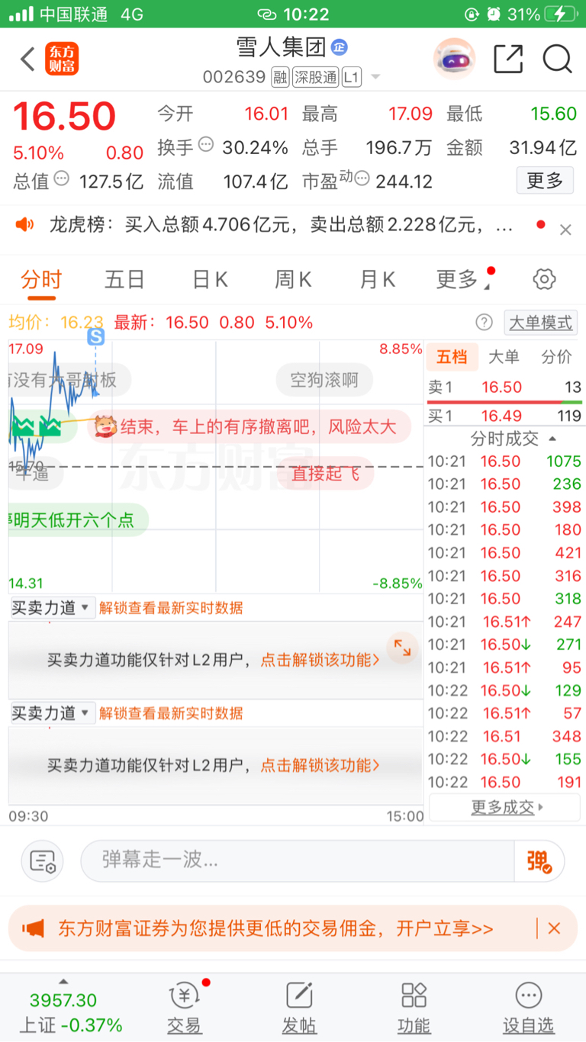Tap the blue 企 badge beside 雪人集团
Image resolution: width=586 pixels, height=1042 pixels.
click(339, 47)
